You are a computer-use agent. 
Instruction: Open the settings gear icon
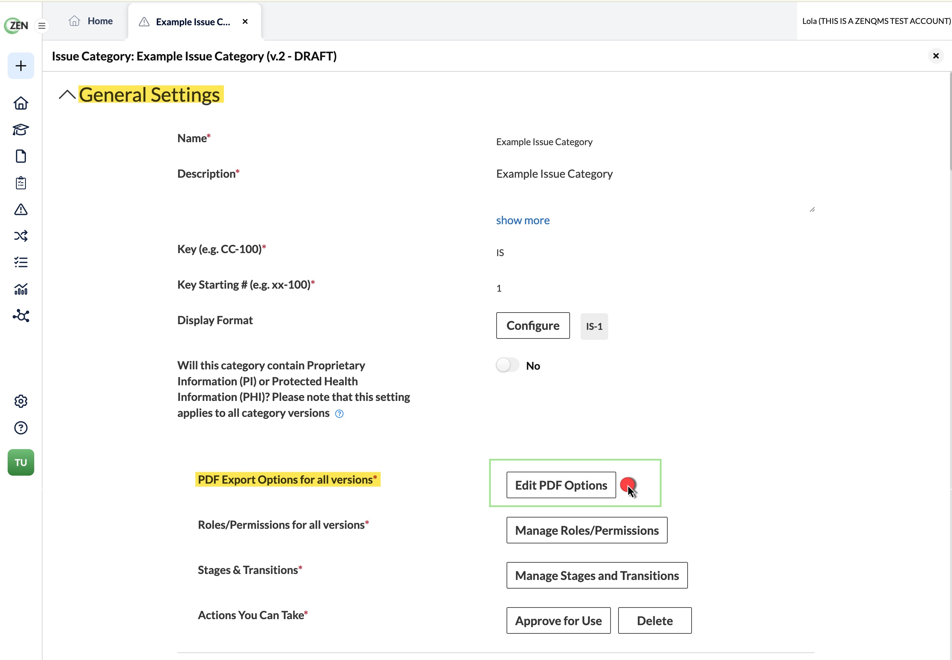21,401
